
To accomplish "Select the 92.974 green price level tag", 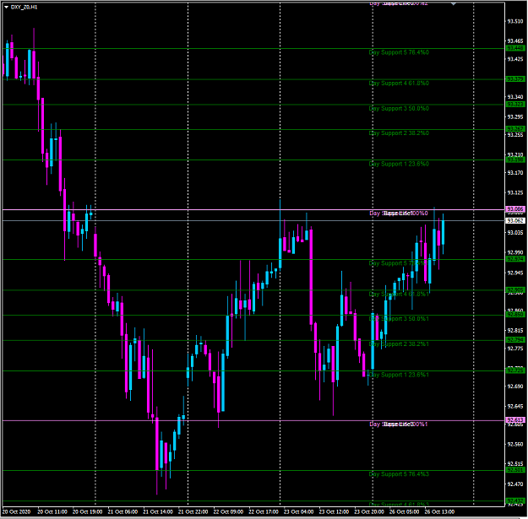I will 515,259.
